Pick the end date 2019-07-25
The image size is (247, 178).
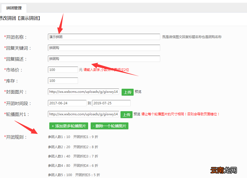pos(111,103)
